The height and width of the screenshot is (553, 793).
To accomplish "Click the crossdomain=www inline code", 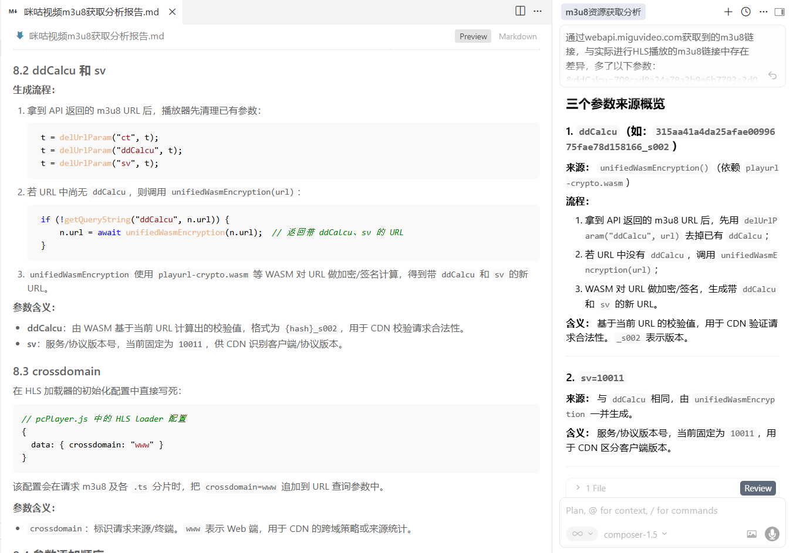I will point(241,487).
